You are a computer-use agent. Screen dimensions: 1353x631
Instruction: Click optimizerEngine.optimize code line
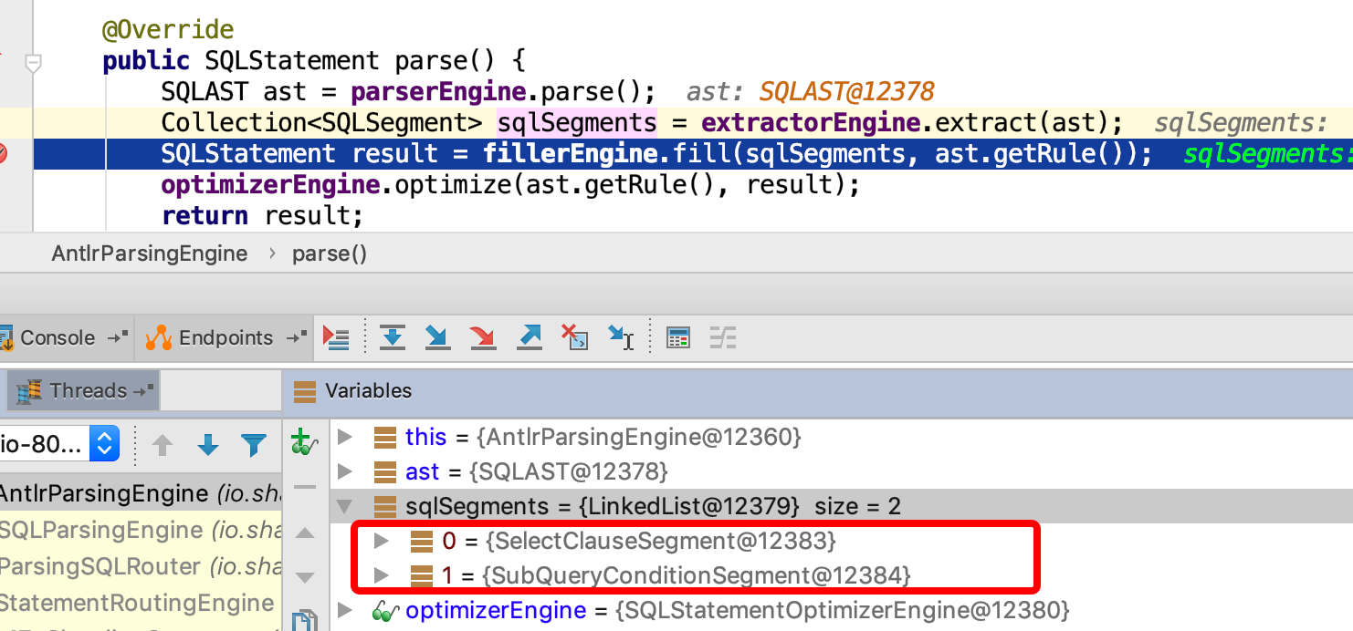(510, 185)
